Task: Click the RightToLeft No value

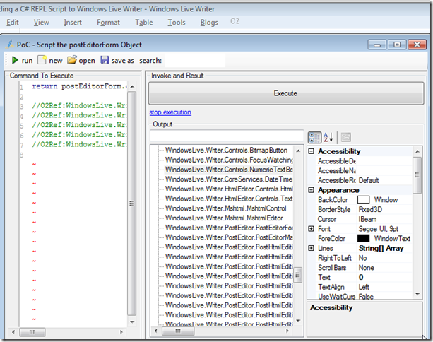Action: pos(385,258)
